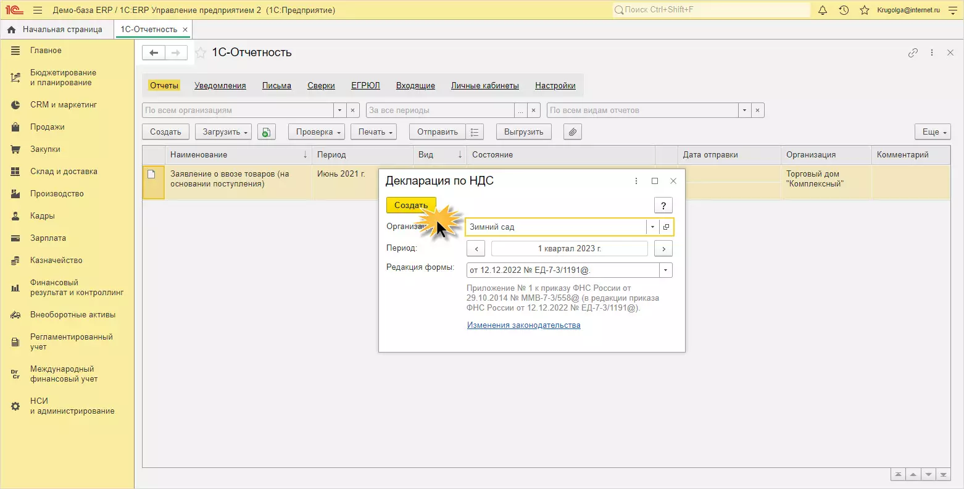Switch to Начальная страница tab

click(57, 30)
